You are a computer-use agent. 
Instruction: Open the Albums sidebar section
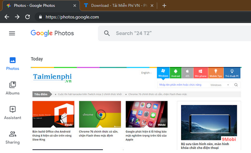point(13,88)
